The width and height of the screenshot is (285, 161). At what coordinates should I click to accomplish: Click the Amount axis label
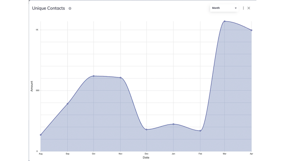(32, 86)
